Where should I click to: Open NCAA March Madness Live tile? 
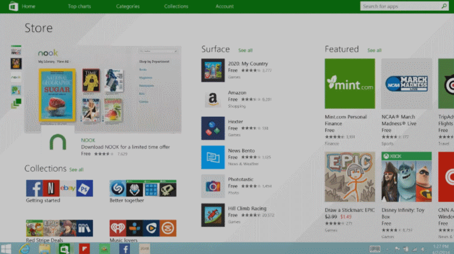pyautogui.click(x=406, y=83)
